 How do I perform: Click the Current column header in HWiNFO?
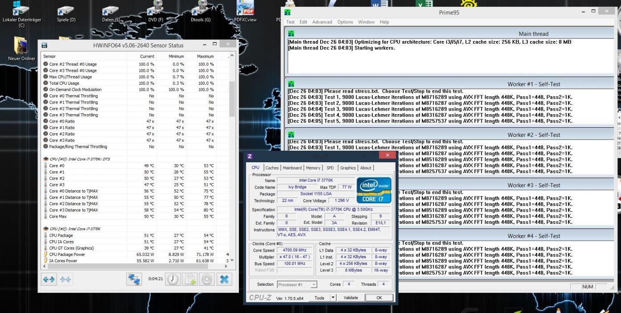pos(142,57)
